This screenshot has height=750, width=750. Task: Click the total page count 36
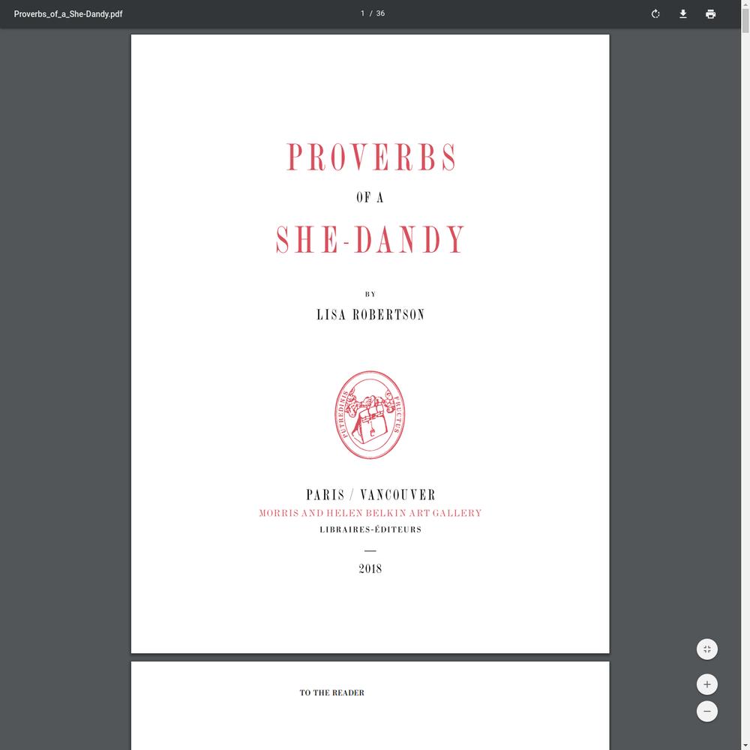pyautogui.click(x=380, y=13)
